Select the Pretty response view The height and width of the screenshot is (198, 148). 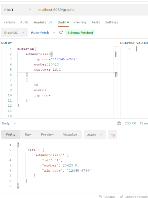coord(11,134)
